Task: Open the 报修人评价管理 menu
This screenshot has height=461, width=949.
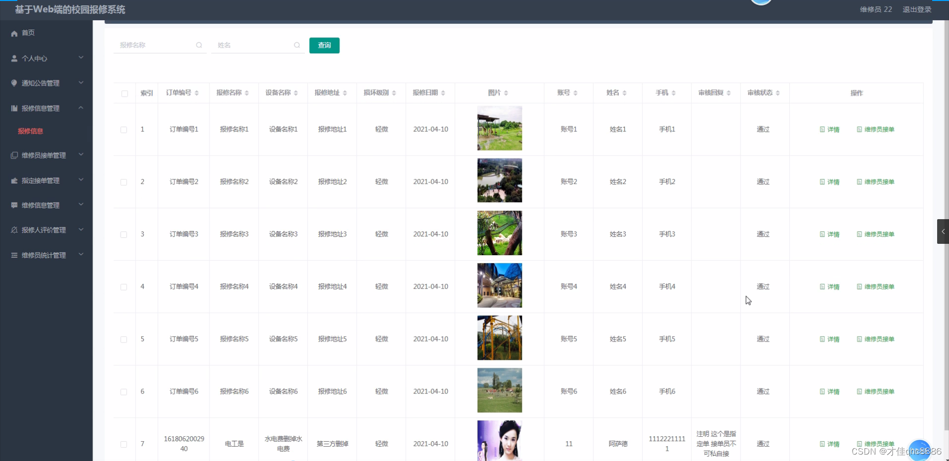Action: pyautogui.click(x=46, y=230)
